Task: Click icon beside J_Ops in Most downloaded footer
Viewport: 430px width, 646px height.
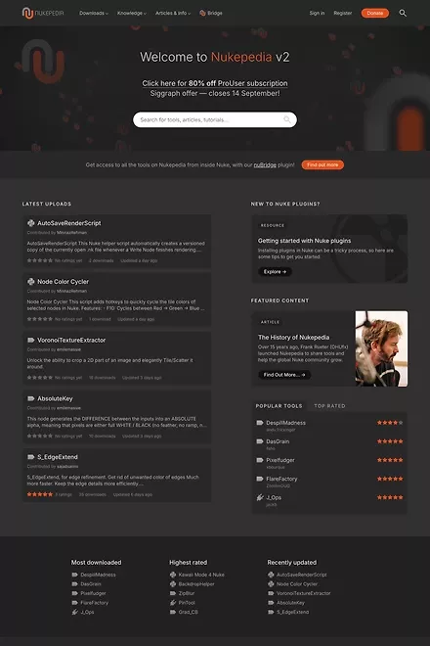Action: [75, 612]
